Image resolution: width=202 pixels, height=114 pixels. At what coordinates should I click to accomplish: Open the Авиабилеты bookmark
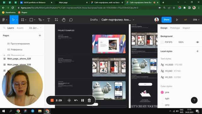[x=9, y=13]
